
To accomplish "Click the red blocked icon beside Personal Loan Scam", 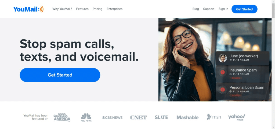I will click(x=223, y=90).
